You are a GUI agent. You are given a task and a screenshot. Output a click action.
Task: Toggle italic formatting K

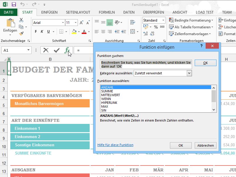tap(42, 32)
